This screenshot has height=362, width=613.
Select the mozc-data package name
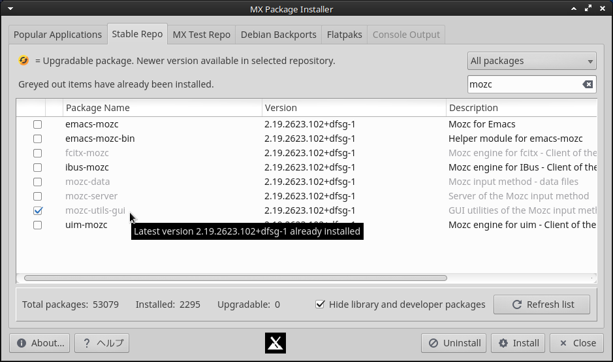click(x=87, y=182)
